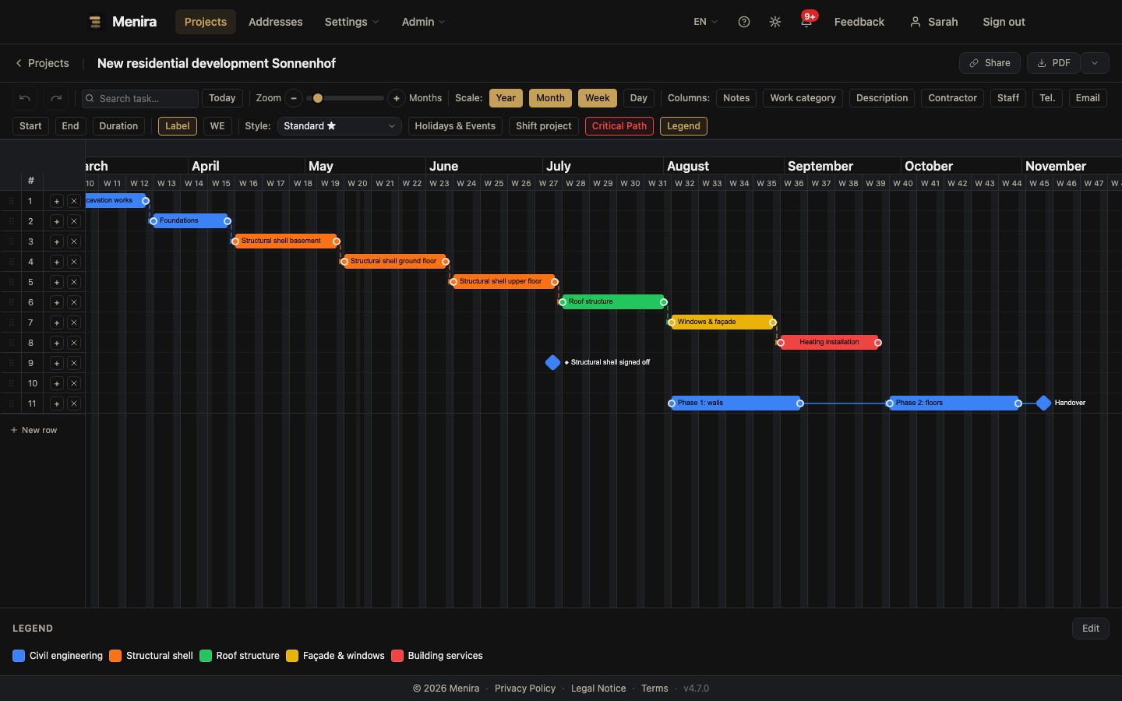Open the EN language selector
1122x701 pixels.
click(705, 22)
